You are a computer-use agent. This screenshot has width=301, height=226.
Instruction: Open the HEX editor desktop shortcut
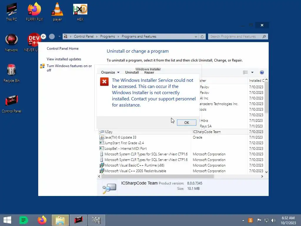click(80, 12)
